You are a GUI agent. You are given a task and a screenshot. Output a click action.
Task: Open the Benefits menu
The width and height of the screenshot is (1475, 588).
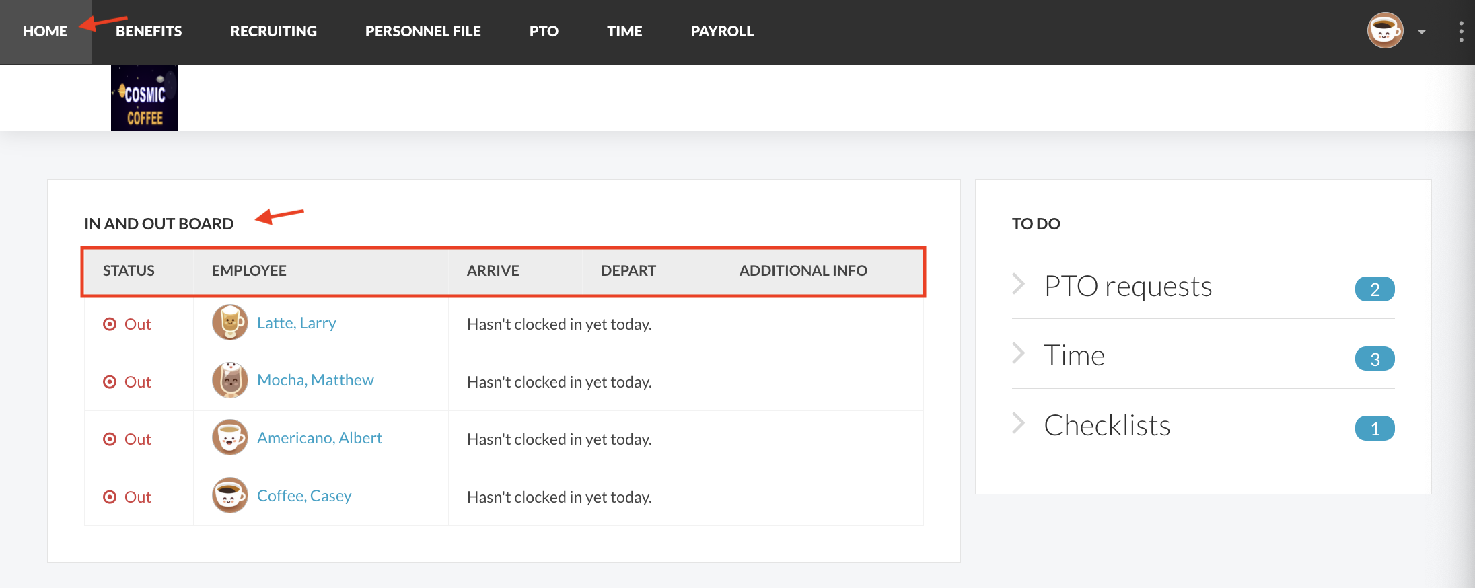[x=149, y=31]
